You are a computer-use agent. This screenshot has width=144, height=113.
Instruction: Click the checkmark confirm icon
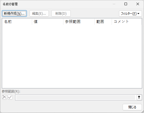10,97
